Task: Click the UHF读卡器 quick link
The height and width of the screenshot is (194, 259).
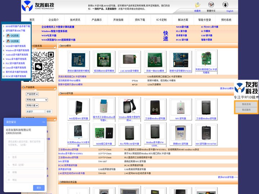Action: click(206, 36)
